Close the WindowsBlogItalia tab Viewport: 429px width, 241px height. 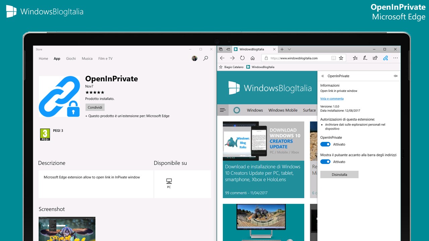click(x=274, y=49)
